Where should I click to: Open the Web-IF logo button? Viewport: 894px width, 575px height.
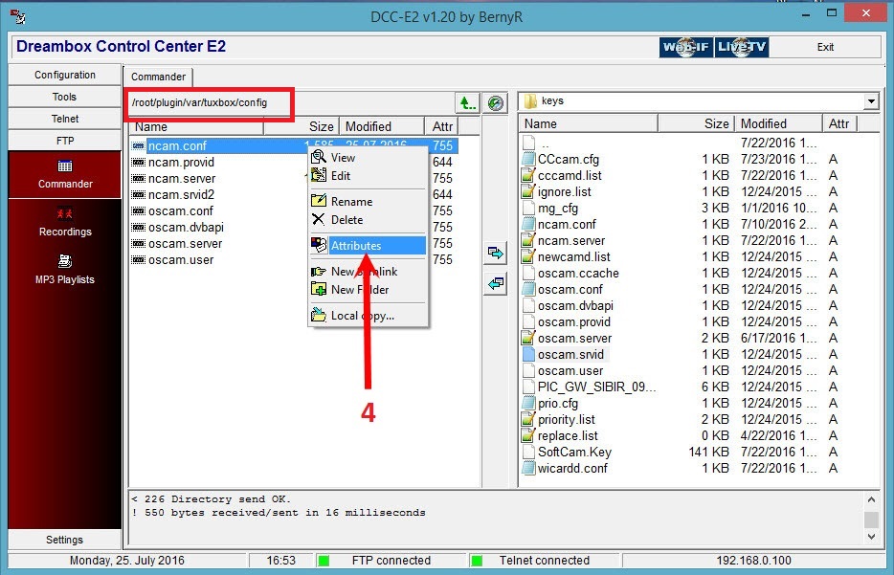pyautogui.click(x=686, y=47)
